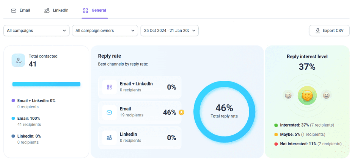Open the All campaigns dropdown
The height and width of the screenshot is (163, 355).
36,31
